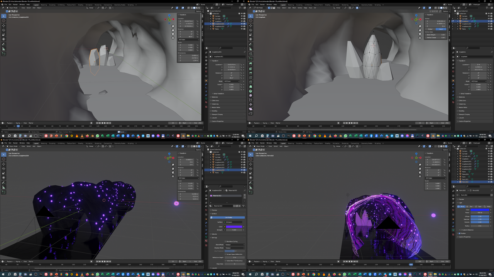494x277 pixels.
Task: Hide Plane via eye in Icosphere.001 window outliner
Action: [x=242, y=29]
